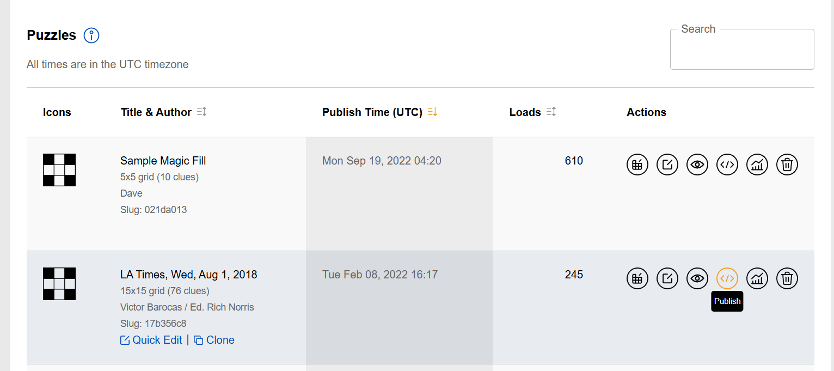Sort table by Title & Author
This screenshot has height=371, width=834.
pyautogui.click(x=202, y=112)
